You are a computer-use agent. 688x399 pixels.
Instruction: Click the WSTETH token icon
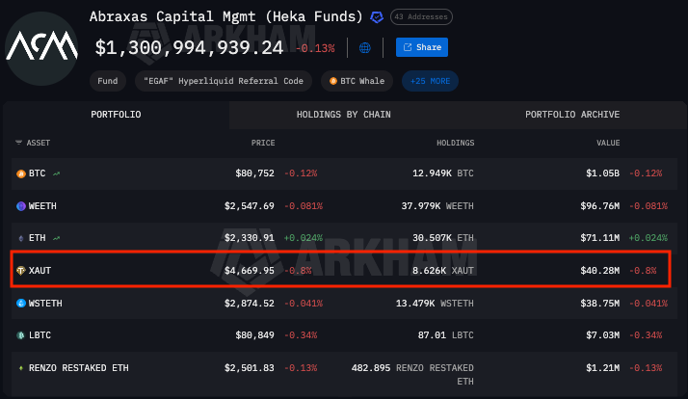20,304
